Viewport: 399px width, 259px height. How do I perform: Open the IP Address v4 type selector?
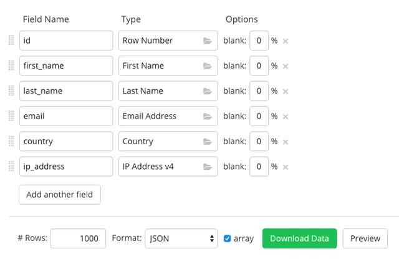coord(168,167)
